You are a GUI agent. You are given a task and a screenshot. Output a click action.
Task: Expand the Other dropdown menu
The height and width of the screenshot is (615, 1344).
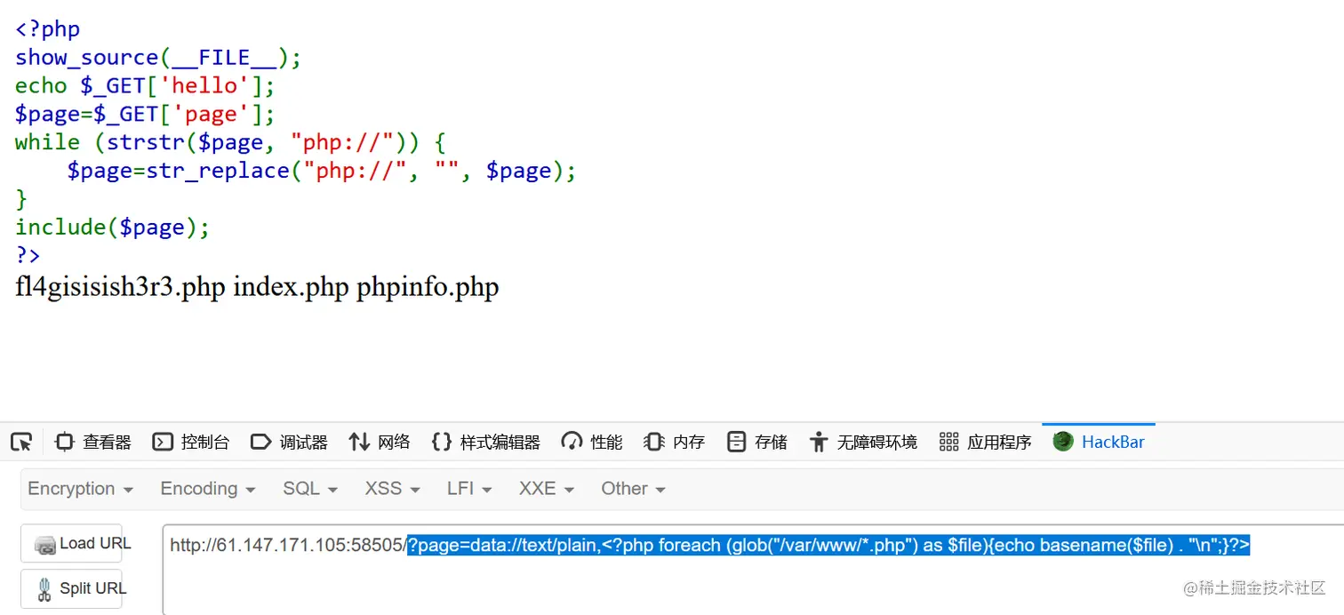click(x=633, y=489)
